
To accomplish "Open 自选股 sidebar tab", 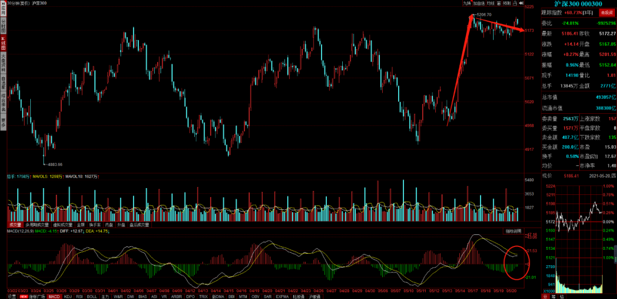I will coord(3,83).
